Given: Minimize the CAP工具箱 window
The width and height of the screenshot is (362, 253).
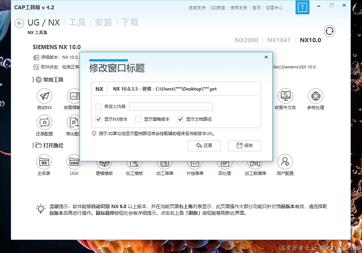Looking at the screenshot, I should [x=319, y=5].
